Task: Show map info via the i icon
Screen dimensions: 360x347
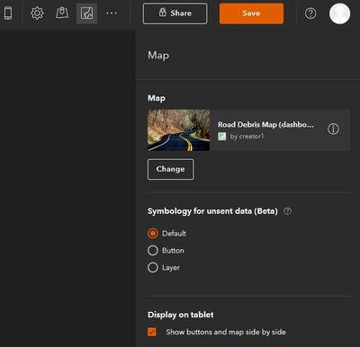Action: [x=333, y=129]
